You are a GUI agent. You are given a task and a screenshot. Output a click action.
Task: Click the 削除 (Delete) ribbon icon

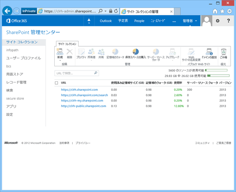(x=69, y=52)
